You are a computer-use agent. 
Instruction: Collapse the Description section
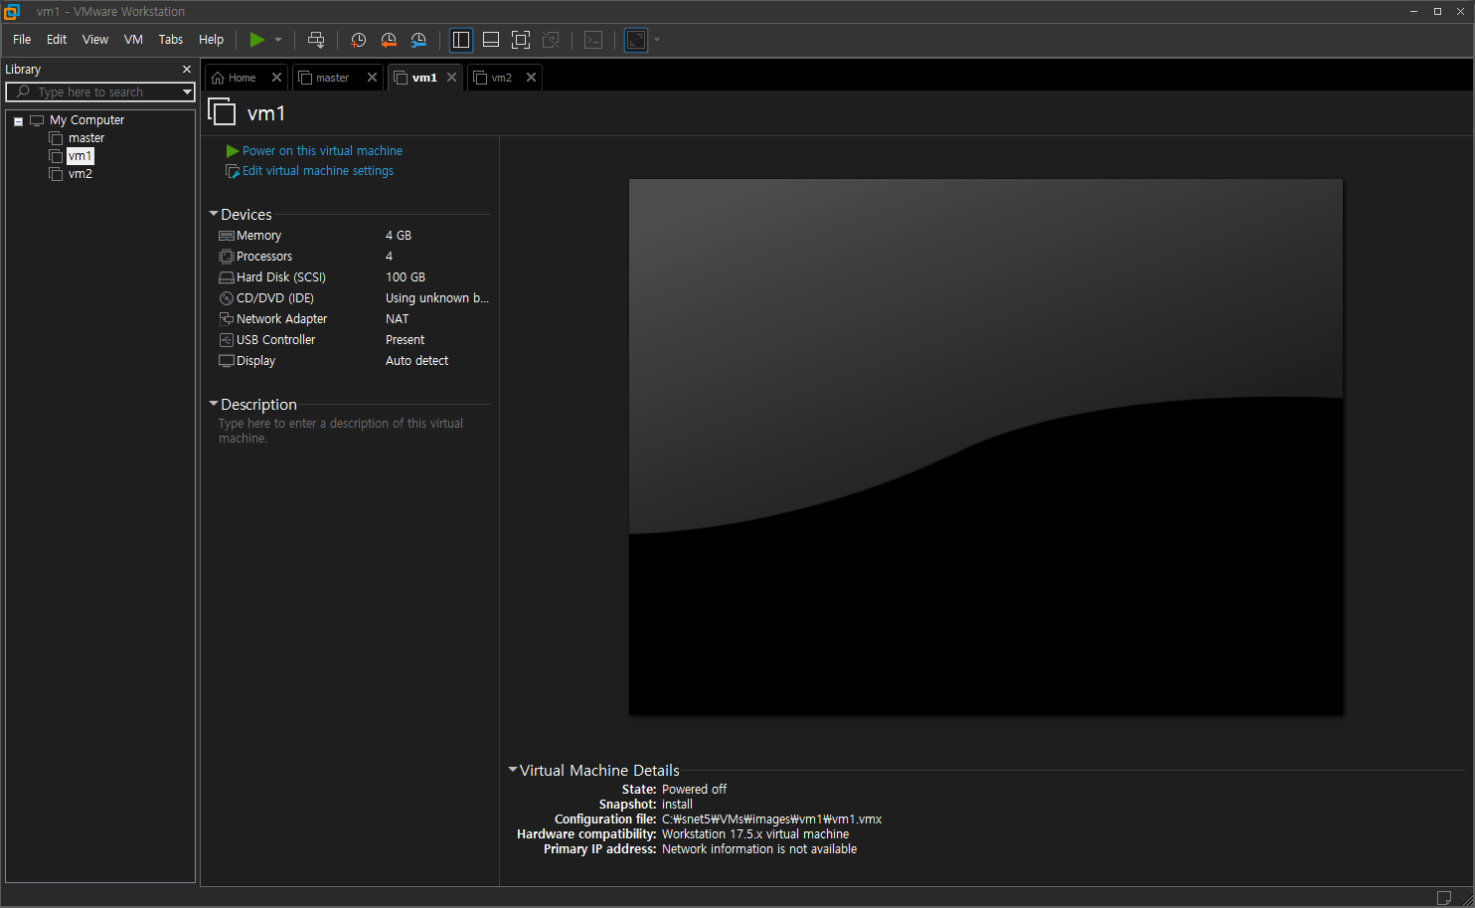pyautogui.click(x=213, y=404)
